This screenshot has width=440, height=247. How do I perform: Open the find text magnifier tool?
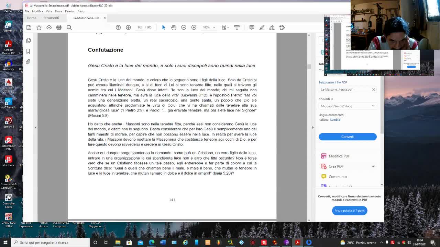pos(69,27)
